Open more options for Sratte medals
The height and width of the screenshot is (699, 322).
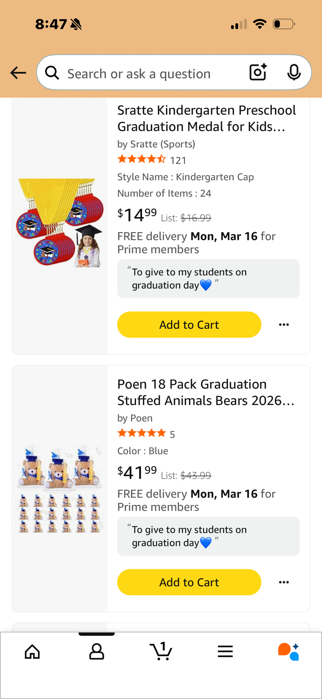pos(284,325)
